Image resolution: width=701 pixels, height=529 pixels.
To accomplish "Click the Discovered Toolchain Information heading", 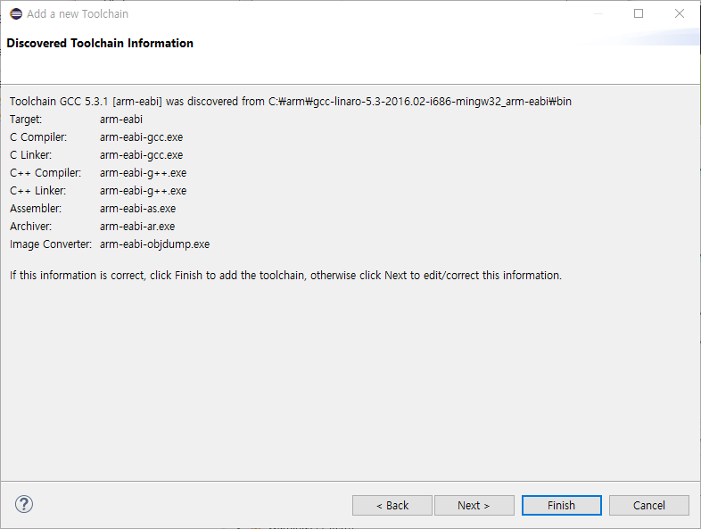I will (x=100, y=43).
